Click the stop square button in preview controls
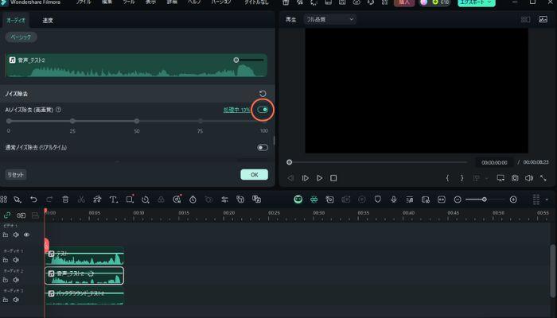 tap(333, 178)
